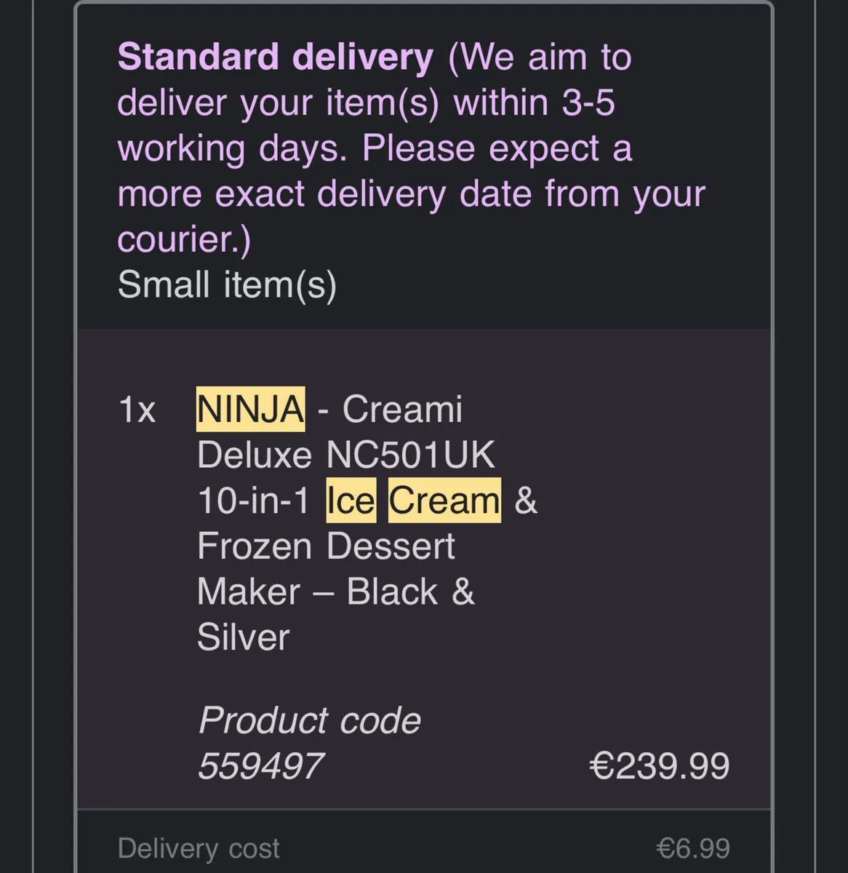Click the word Silver
Image resolution: width=848 pixels, height=873 pixels.
pyautogui.click(x=243, y=637)
